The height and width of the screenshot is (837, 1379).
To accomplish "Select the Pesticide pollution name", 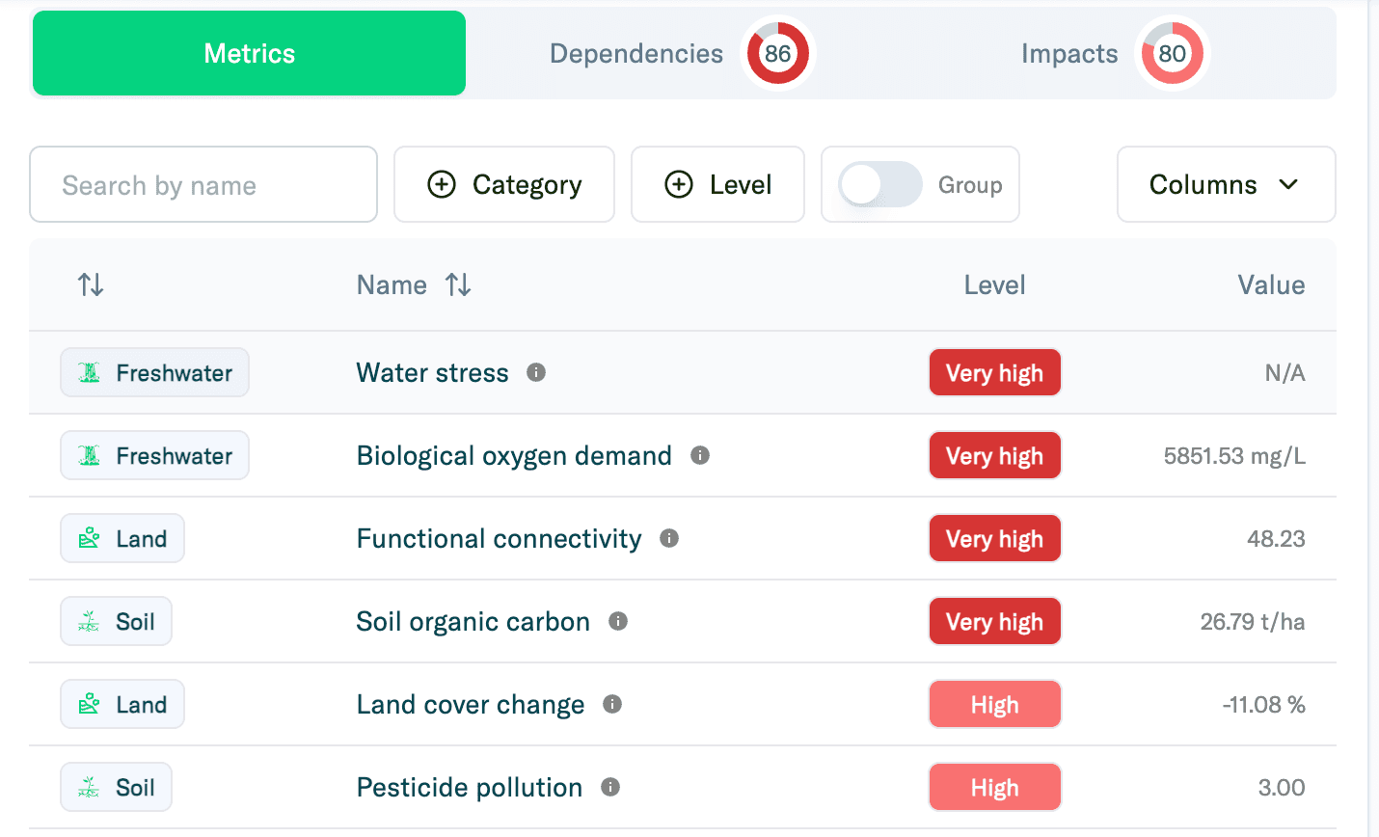I will pyautogui.click(x=470, y=787).
